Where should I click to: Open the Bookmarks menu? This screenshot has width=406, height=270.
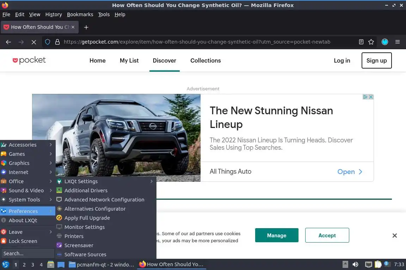click(x=80, y=14)
